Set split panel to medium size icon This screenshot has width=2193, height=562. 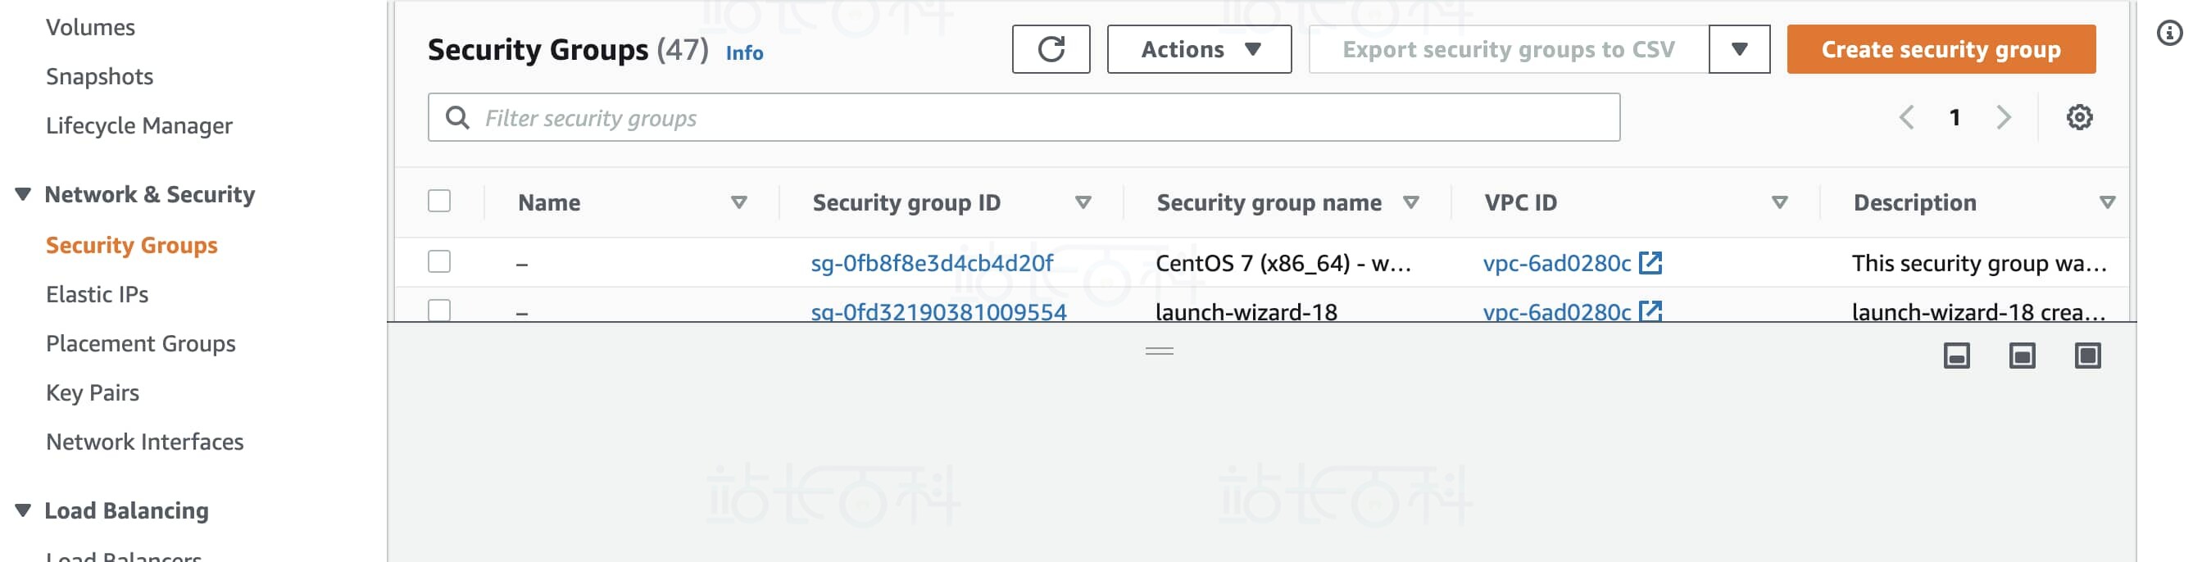[x=2021, y=356]
